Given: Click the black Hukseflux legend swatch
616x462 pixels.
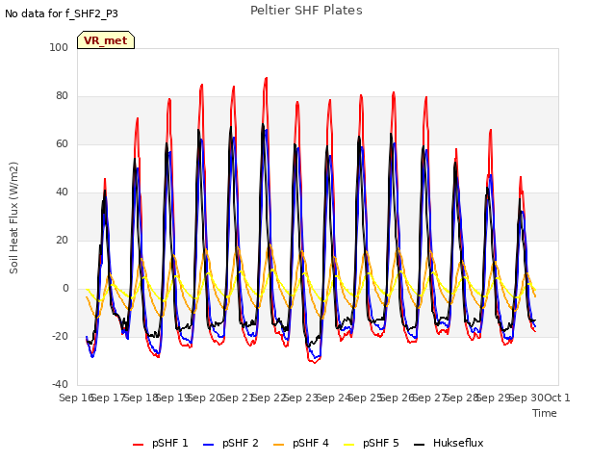Looking at the screenshot, I should [x=420, y=445].
